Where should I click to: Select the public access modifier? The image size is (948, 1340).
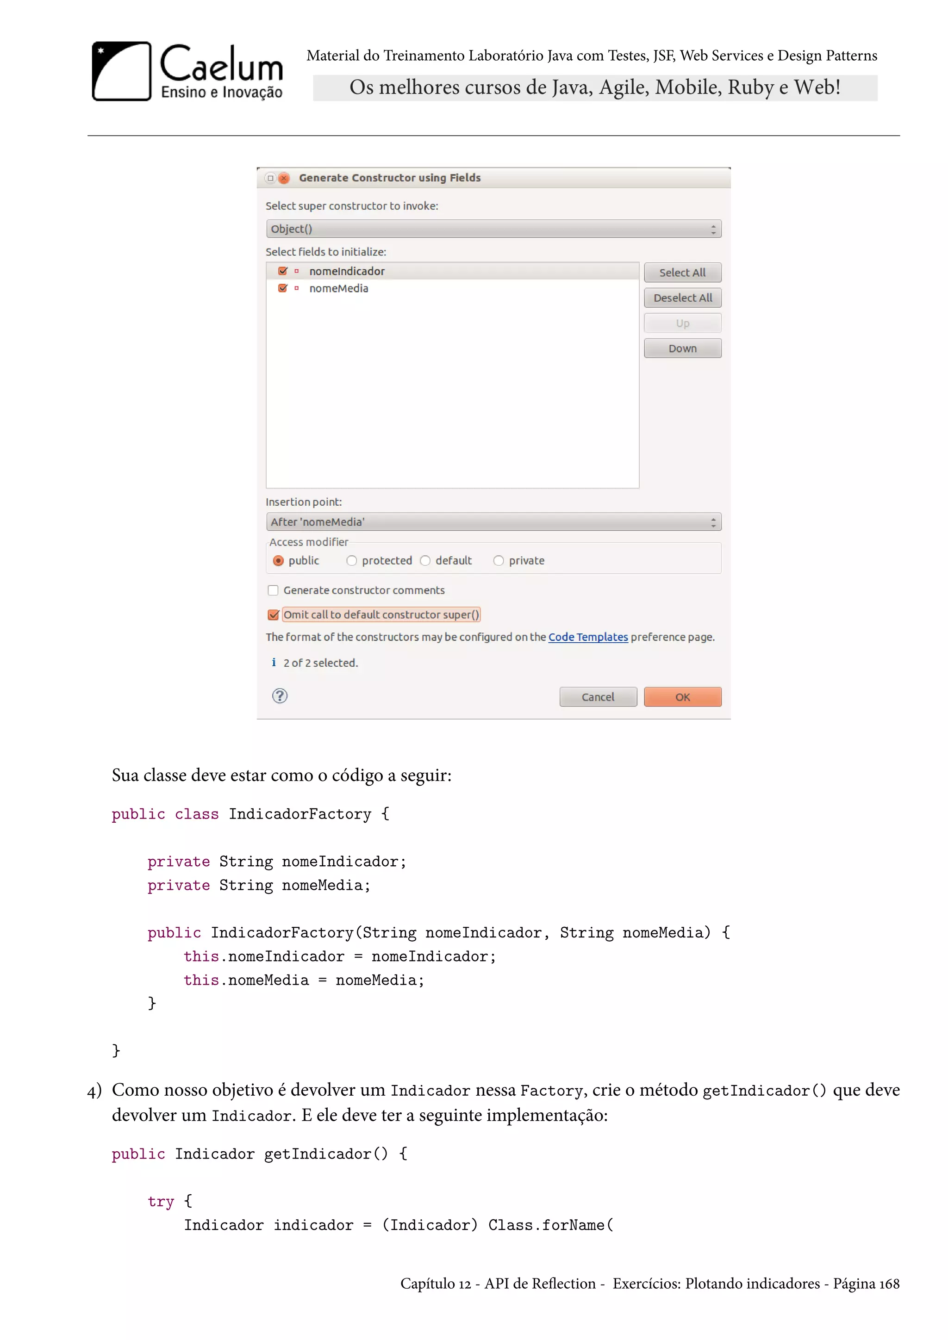[279, 560]
